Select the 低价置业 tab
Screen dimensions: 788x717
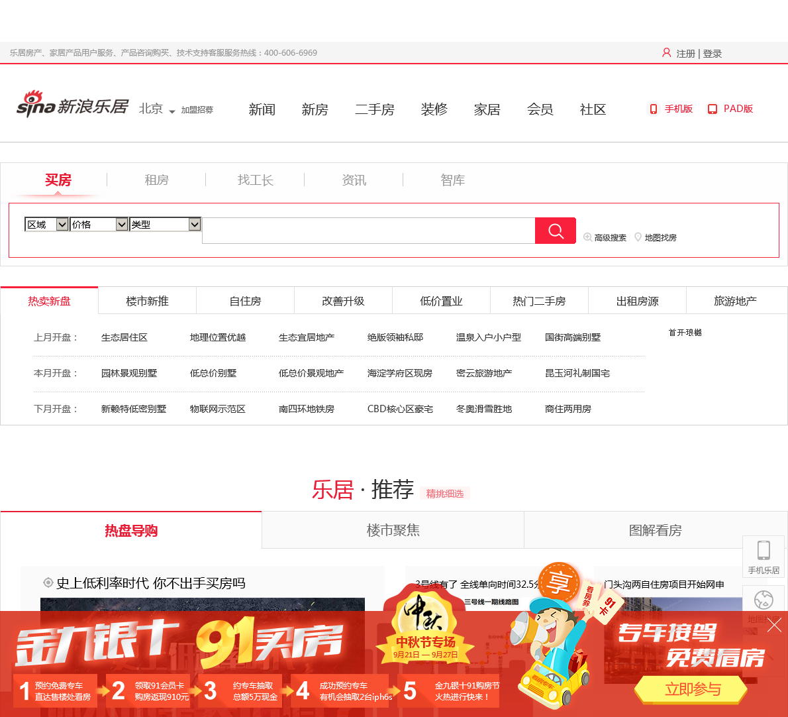441,301
